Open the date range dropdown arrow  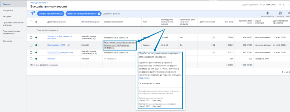click(x=280, y=5)
